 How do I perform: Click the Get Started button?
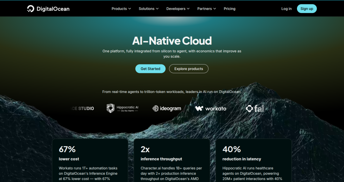click(x=150, y=69)
